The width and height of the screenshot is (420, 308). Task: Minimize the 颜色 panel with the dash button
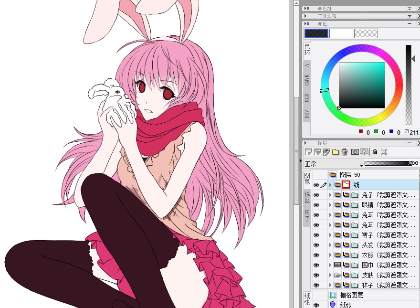[409, 23]
